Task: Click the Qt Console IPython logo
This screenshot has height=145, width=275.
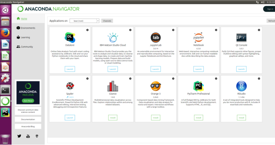Action: [241, 37]
